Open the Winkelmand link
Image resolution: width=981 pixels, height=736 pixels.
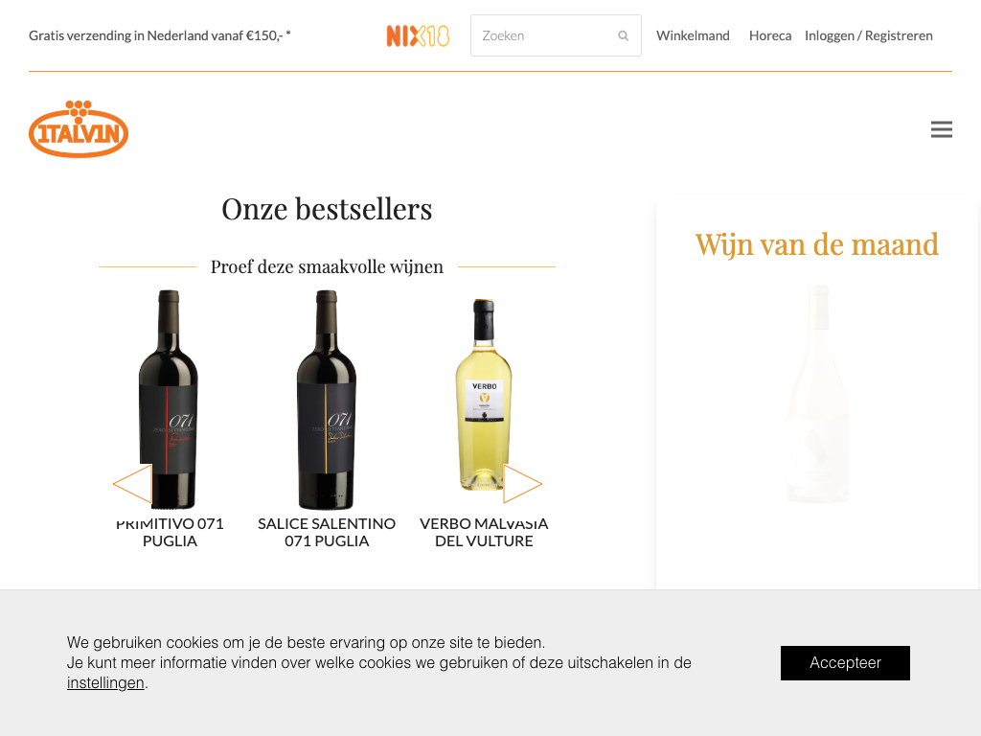coord(693,35)
